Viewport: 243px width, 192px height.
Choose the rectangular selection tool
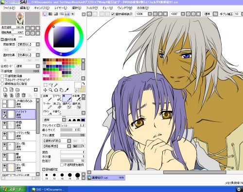pyautogui.click(x=45, y=85)
